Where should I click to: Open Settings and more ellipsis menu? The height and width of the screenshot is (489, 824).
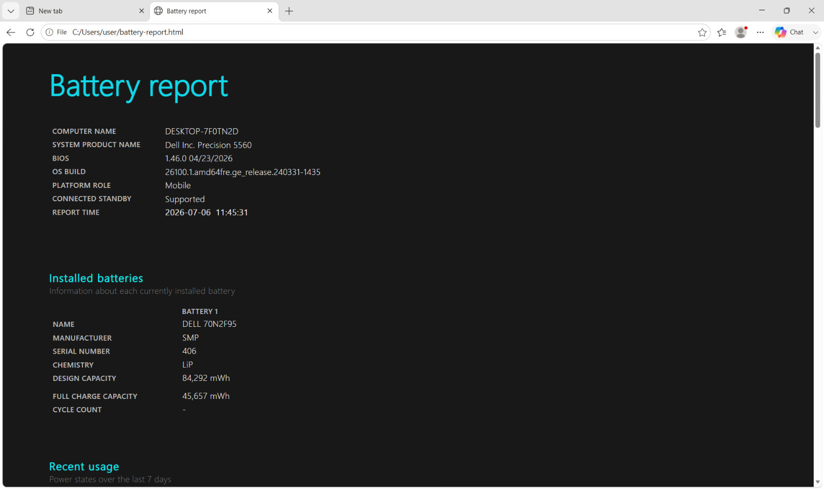(x=760, y=32)
